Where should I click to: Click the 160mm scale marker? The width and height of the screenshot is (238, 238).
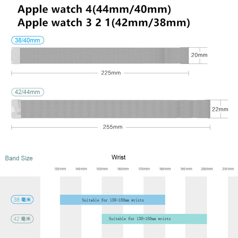pyautogui.click(x=123, y=169)
